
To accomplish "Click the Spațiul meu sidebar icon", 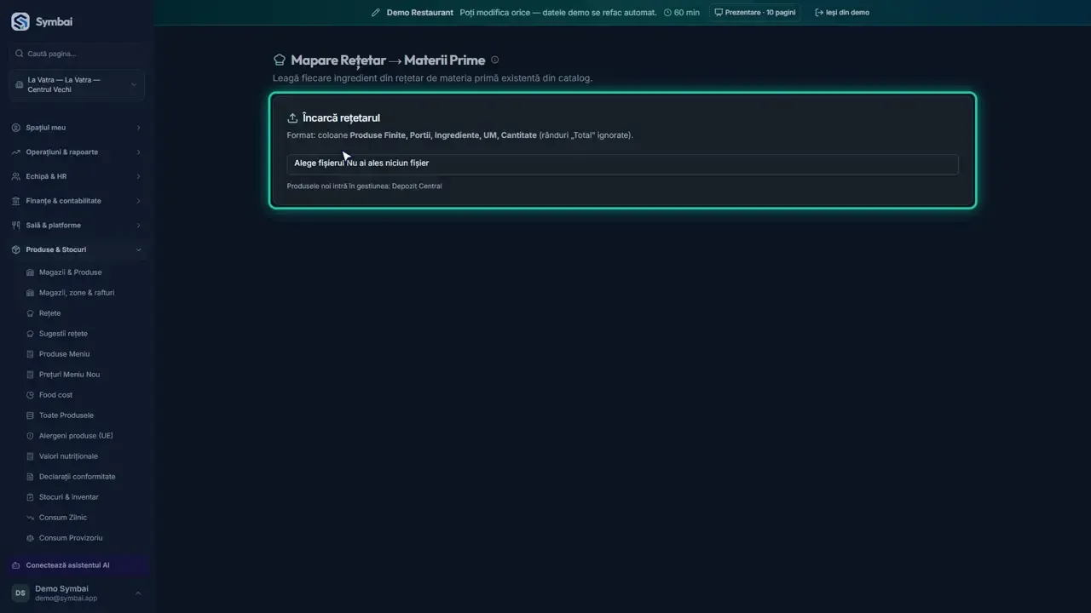I will point(16,128).
